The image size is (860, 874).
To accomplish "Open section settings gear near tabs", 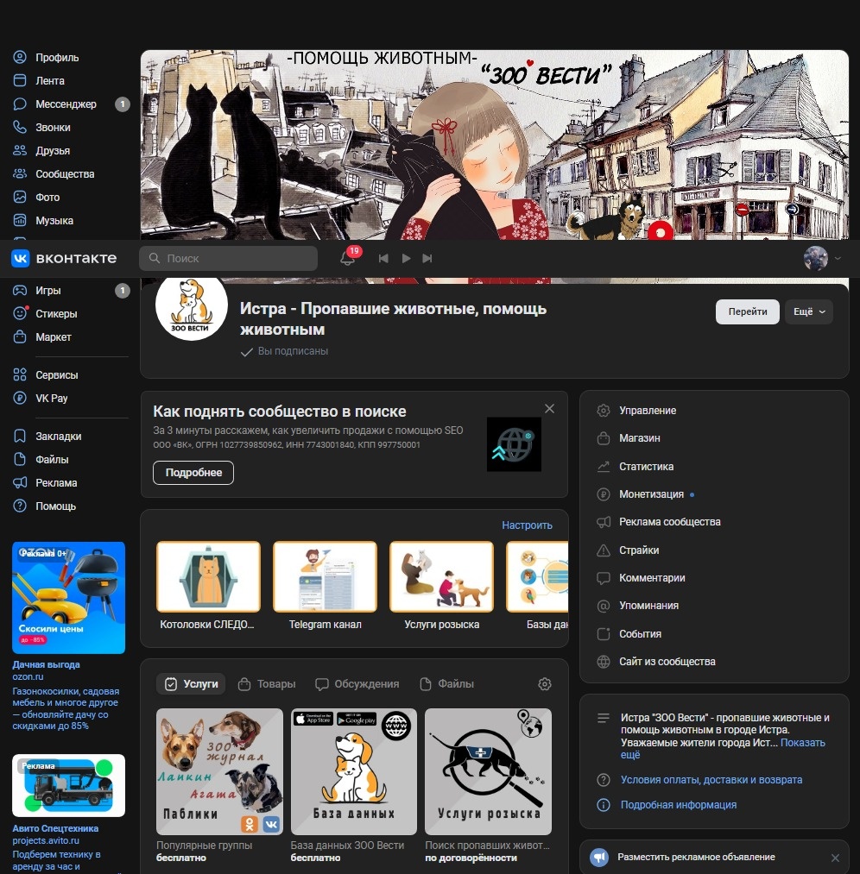I will coord(545,684).
